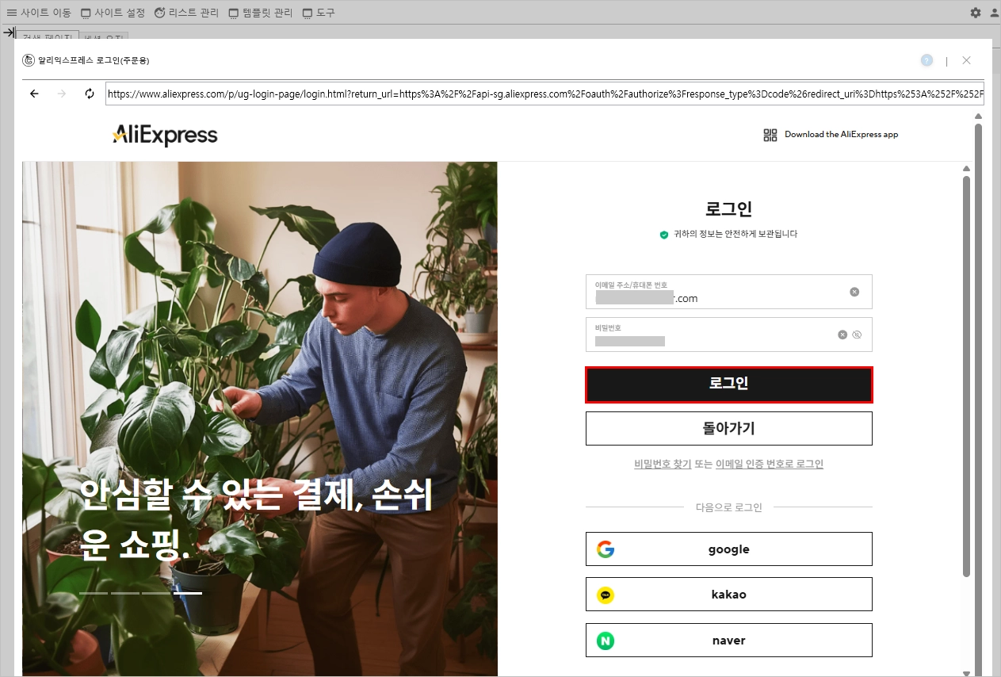Select the last carousel slide indicator
This screenshot has height=677, width=1001.
click(x=188, y=592)
